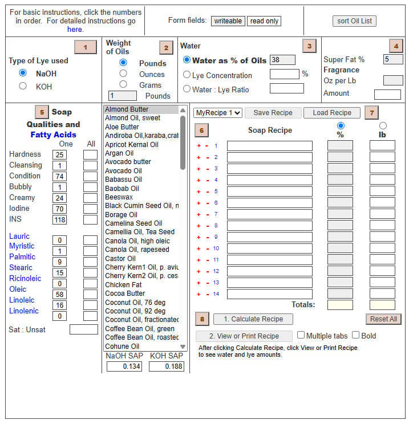Viewport: 409px width, 424px height.
Task: Open the MyRecipe 1 dropdown
Action: 218,113
